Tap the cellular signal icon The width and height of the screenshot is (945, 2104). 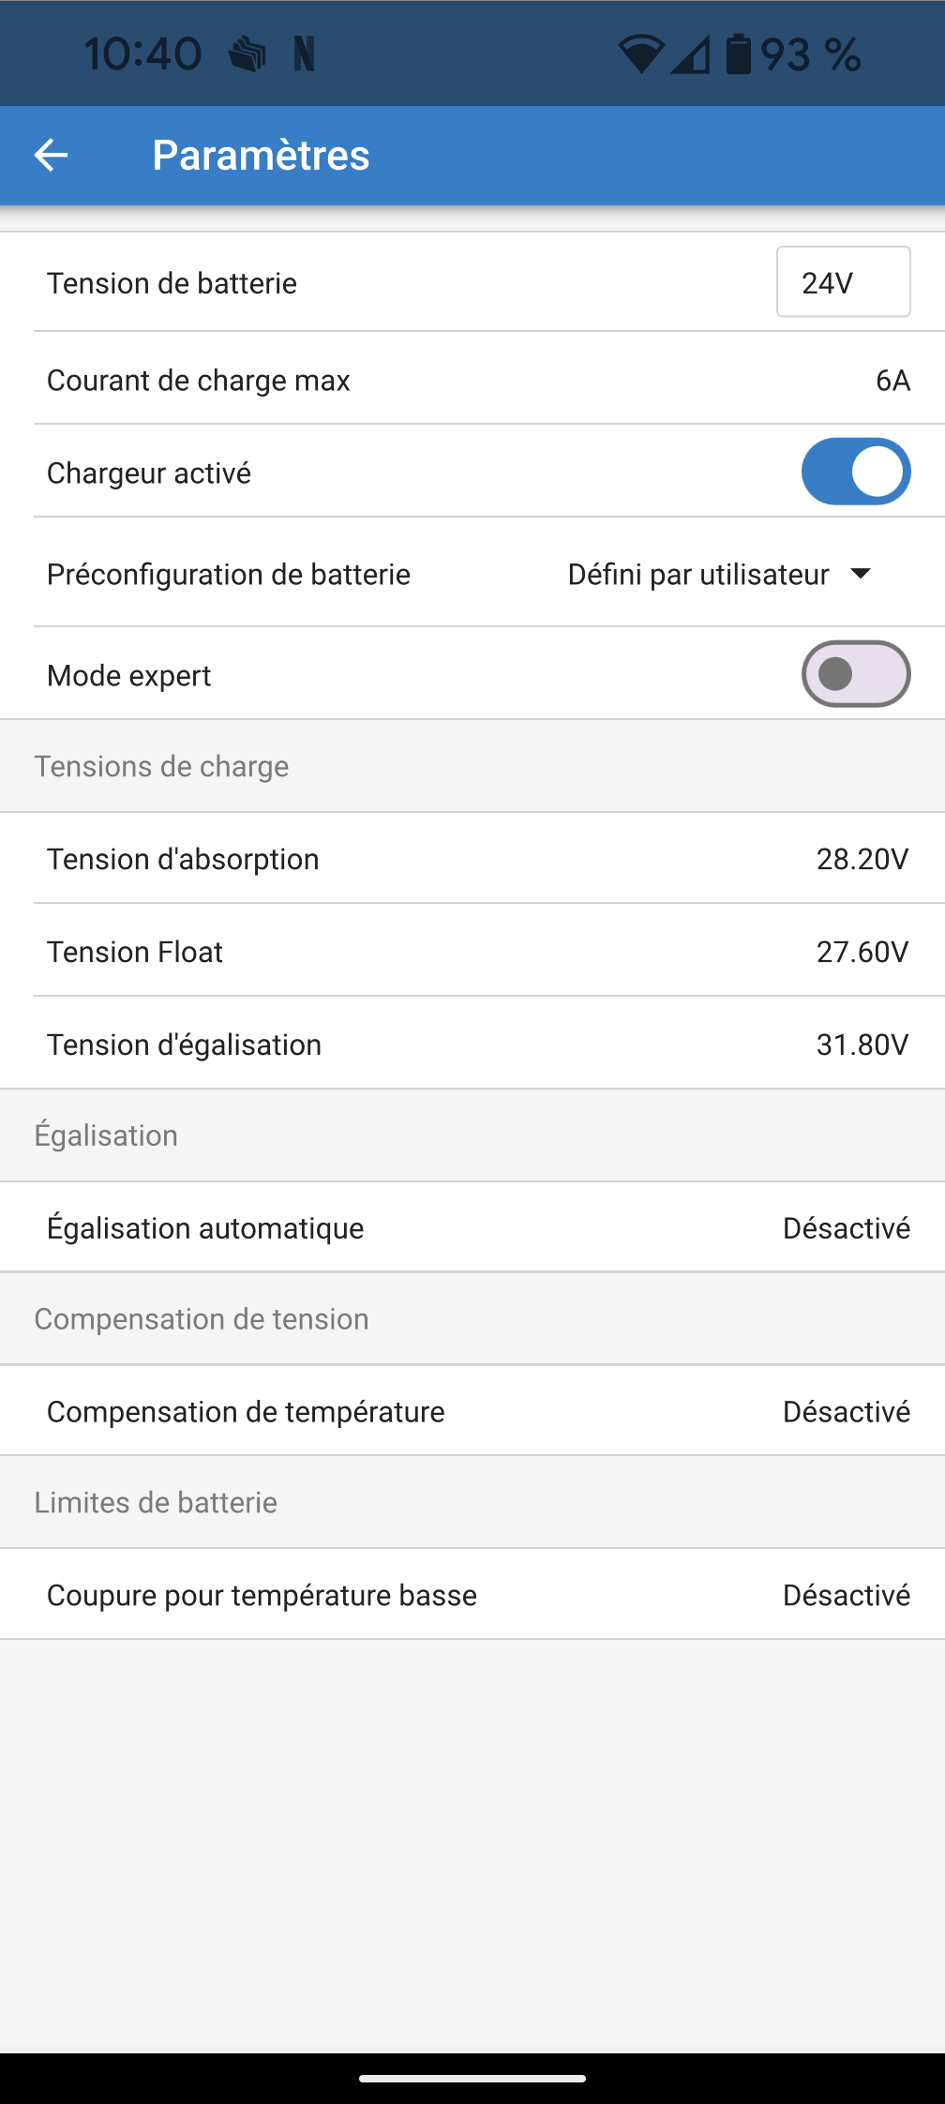coord(691,55)
